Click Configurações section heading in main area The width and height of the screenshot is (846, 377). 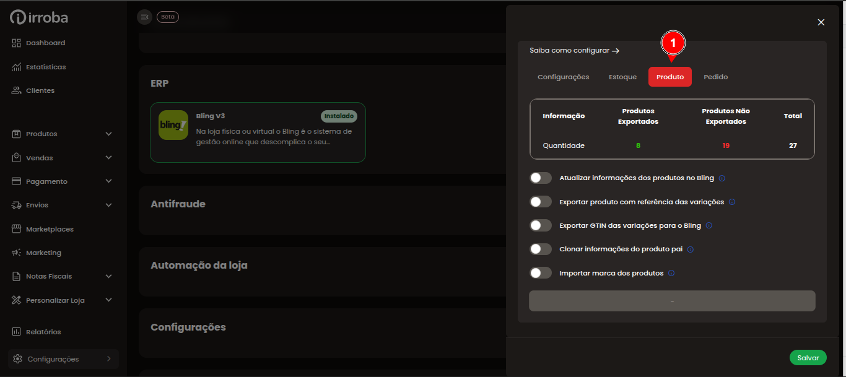188,327
